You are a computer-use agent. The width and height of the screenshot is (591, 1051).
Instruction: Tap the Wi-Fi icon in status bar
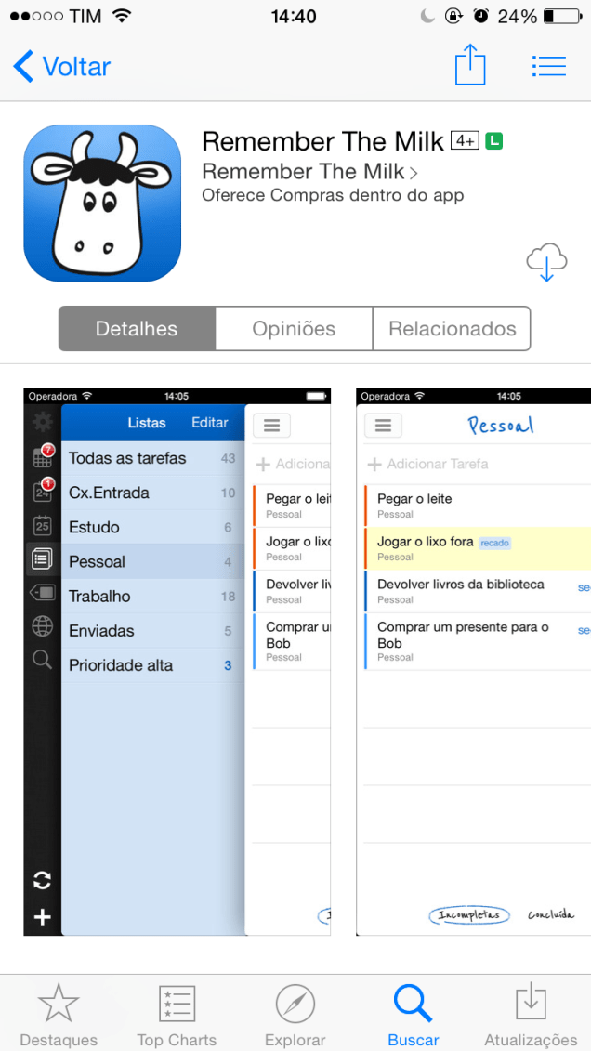(x=122, y=17)
